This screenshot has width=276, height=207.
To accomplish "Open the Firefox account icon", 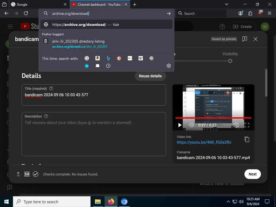I will tap(241, 13).
